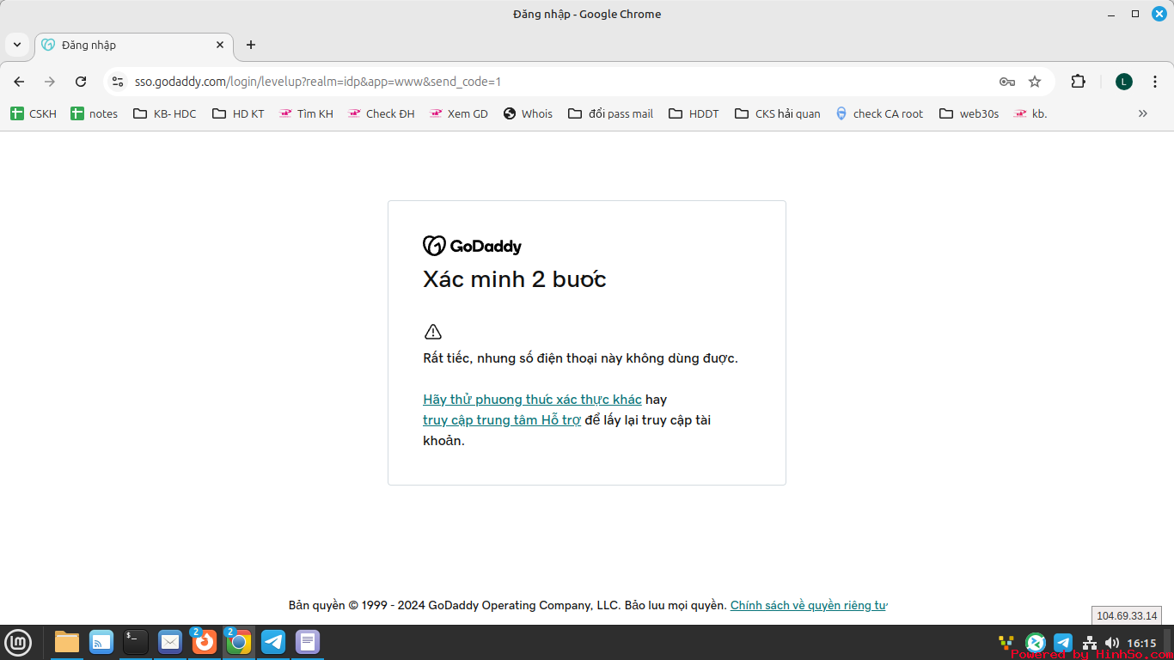1174x660 pixels.
Task: Click the warning triangle icon
Action: coord(433,332)
